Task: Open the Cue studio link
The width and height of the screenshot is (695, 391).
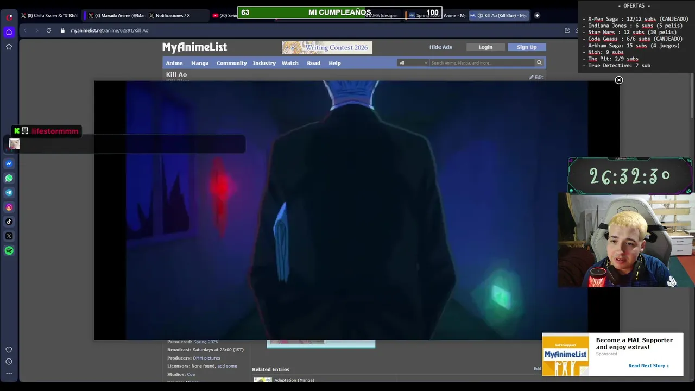Action: 191,374
